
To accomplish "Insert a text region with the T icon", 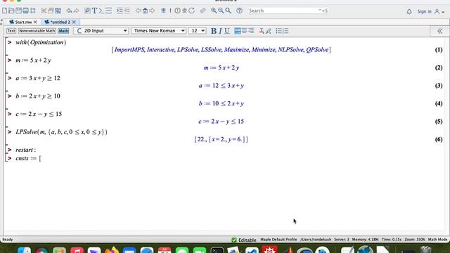I will click(94, 11).
